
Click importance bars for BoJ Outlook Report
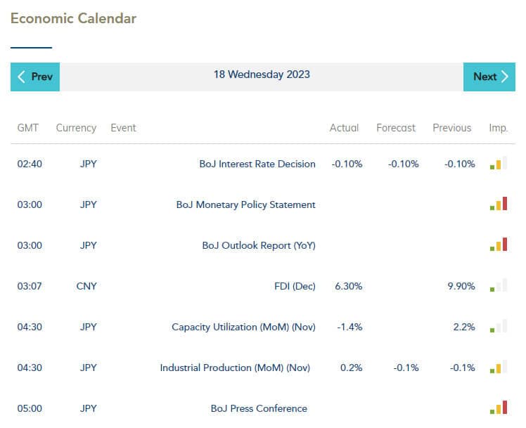click(x=499, y=245)
